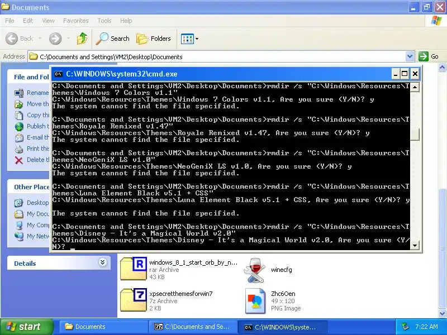447x335 pixels.
Task: Click the taskbar clock 7:22 AM
Action: pyautogui.click(x=426, y=327)
